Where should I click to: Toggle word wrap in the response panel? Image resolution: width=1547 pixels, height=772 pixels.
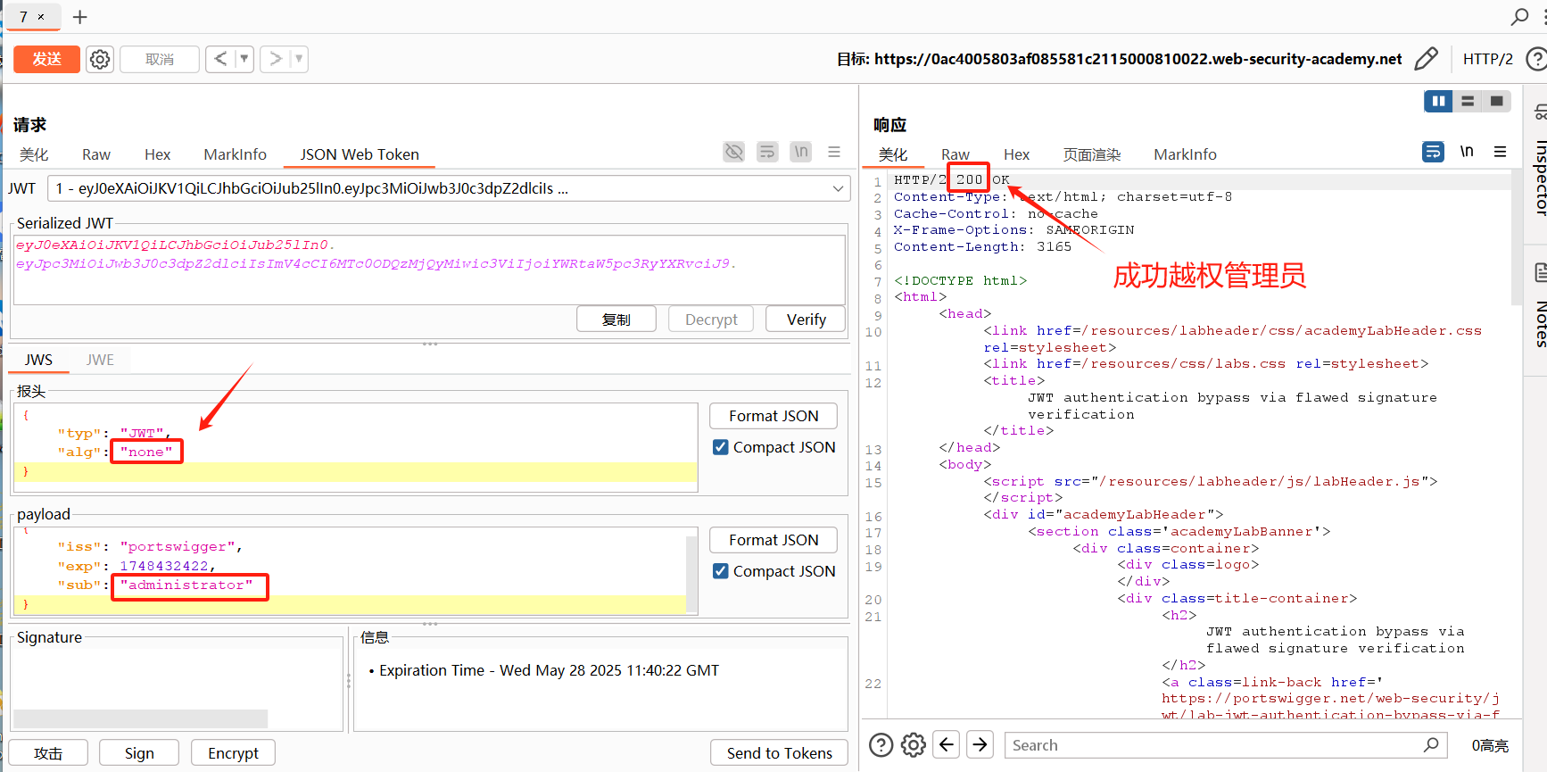tap(1433, 152)
